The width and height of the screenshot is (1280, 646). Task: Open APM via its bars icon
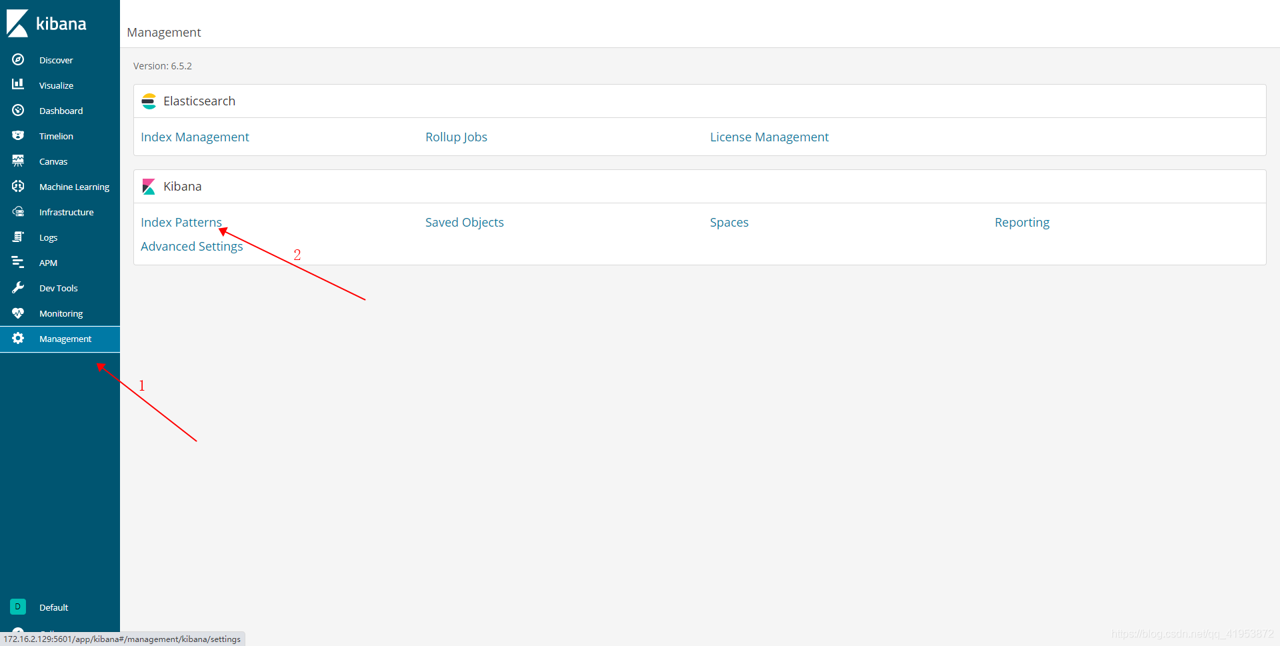pos(18,262)
